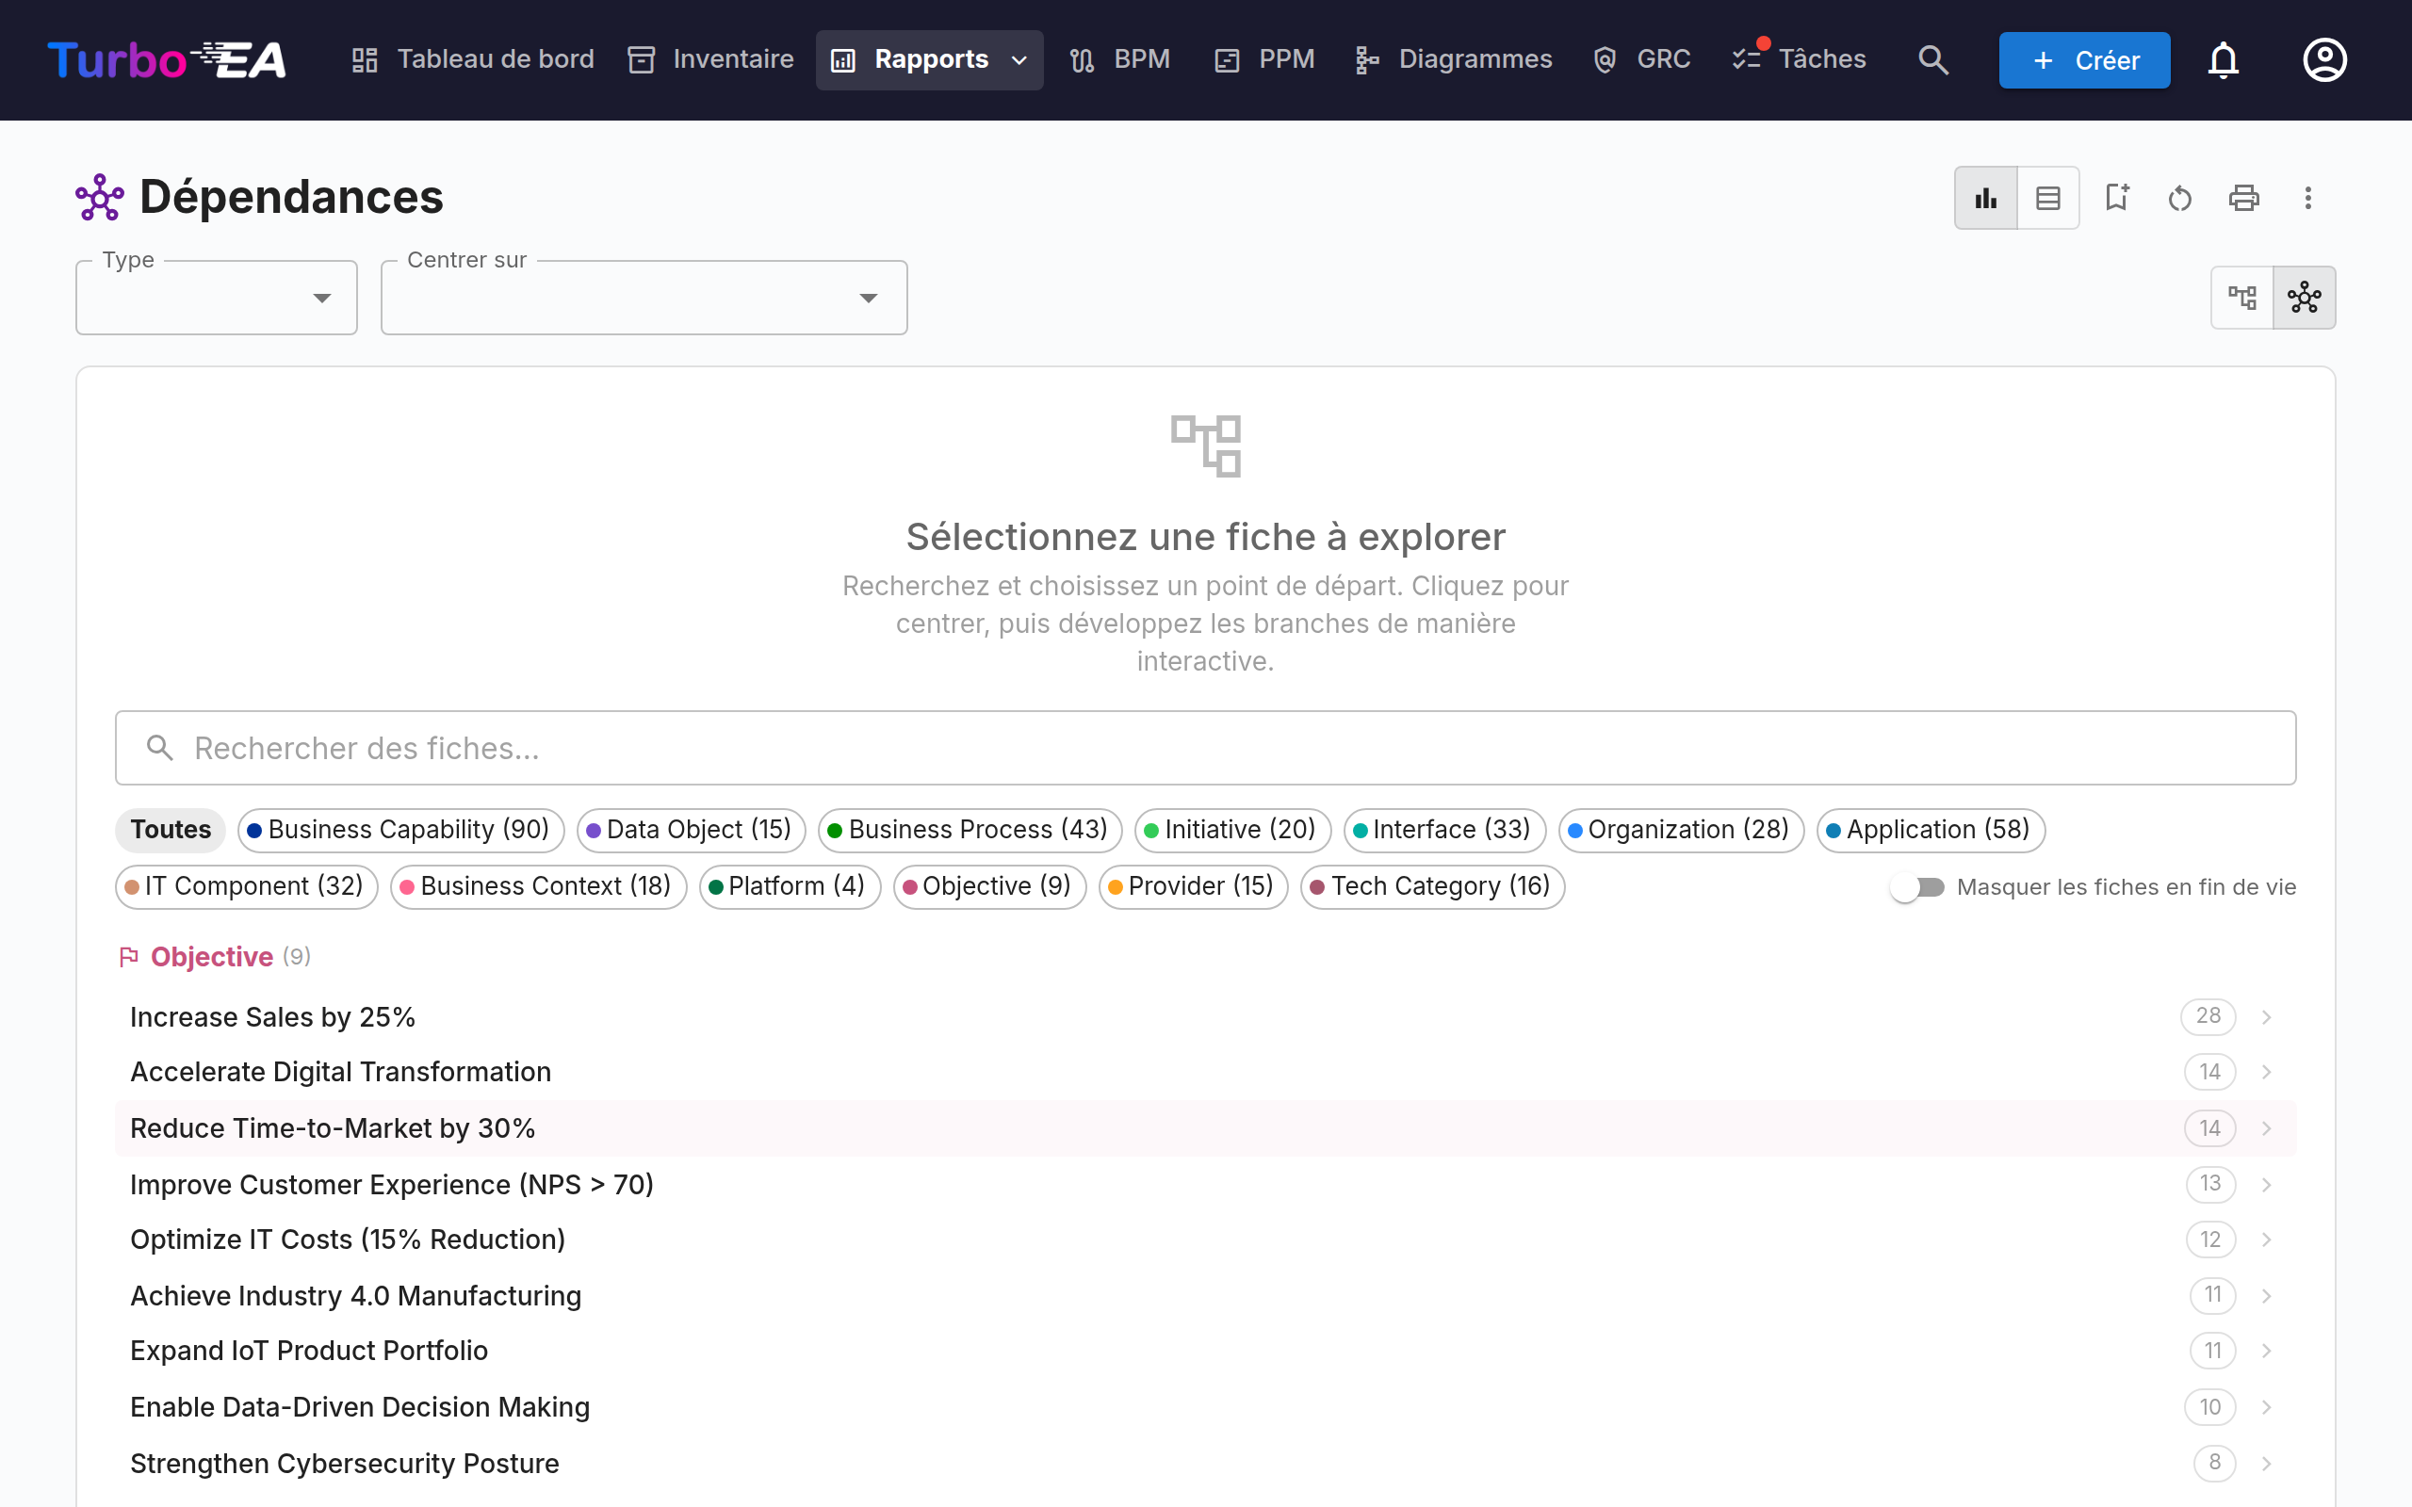Expand Strengthen Cybersecurity Posture chevron
Image resolution: width=2412 pixels, height=1507 pixels.
pos(2267,1463)
